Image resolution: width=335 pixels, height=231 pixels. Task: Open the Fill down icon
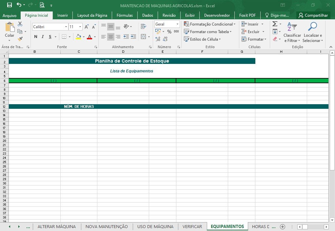[275, 31]
